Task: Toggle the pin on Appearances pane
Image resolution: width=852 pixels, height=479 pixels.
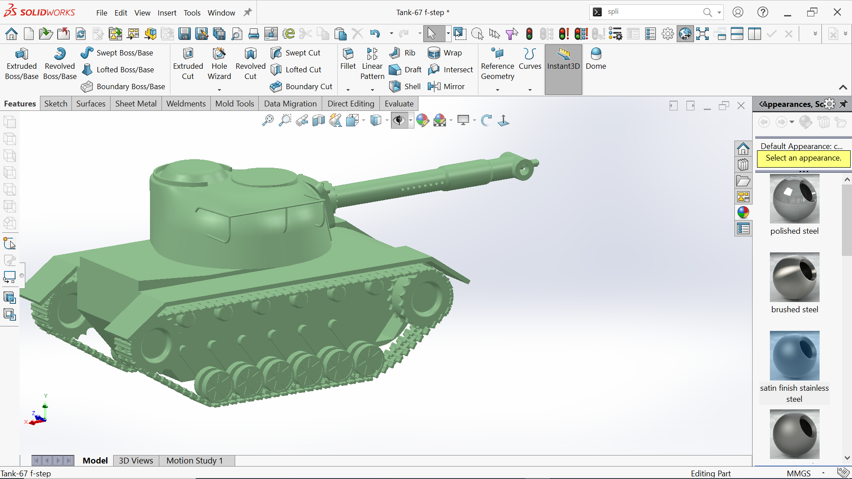Action: (844, 104)
